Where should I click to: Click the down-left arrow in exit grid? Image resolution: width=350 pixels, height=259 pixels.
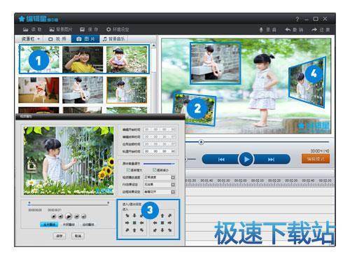tap(155, 230)
